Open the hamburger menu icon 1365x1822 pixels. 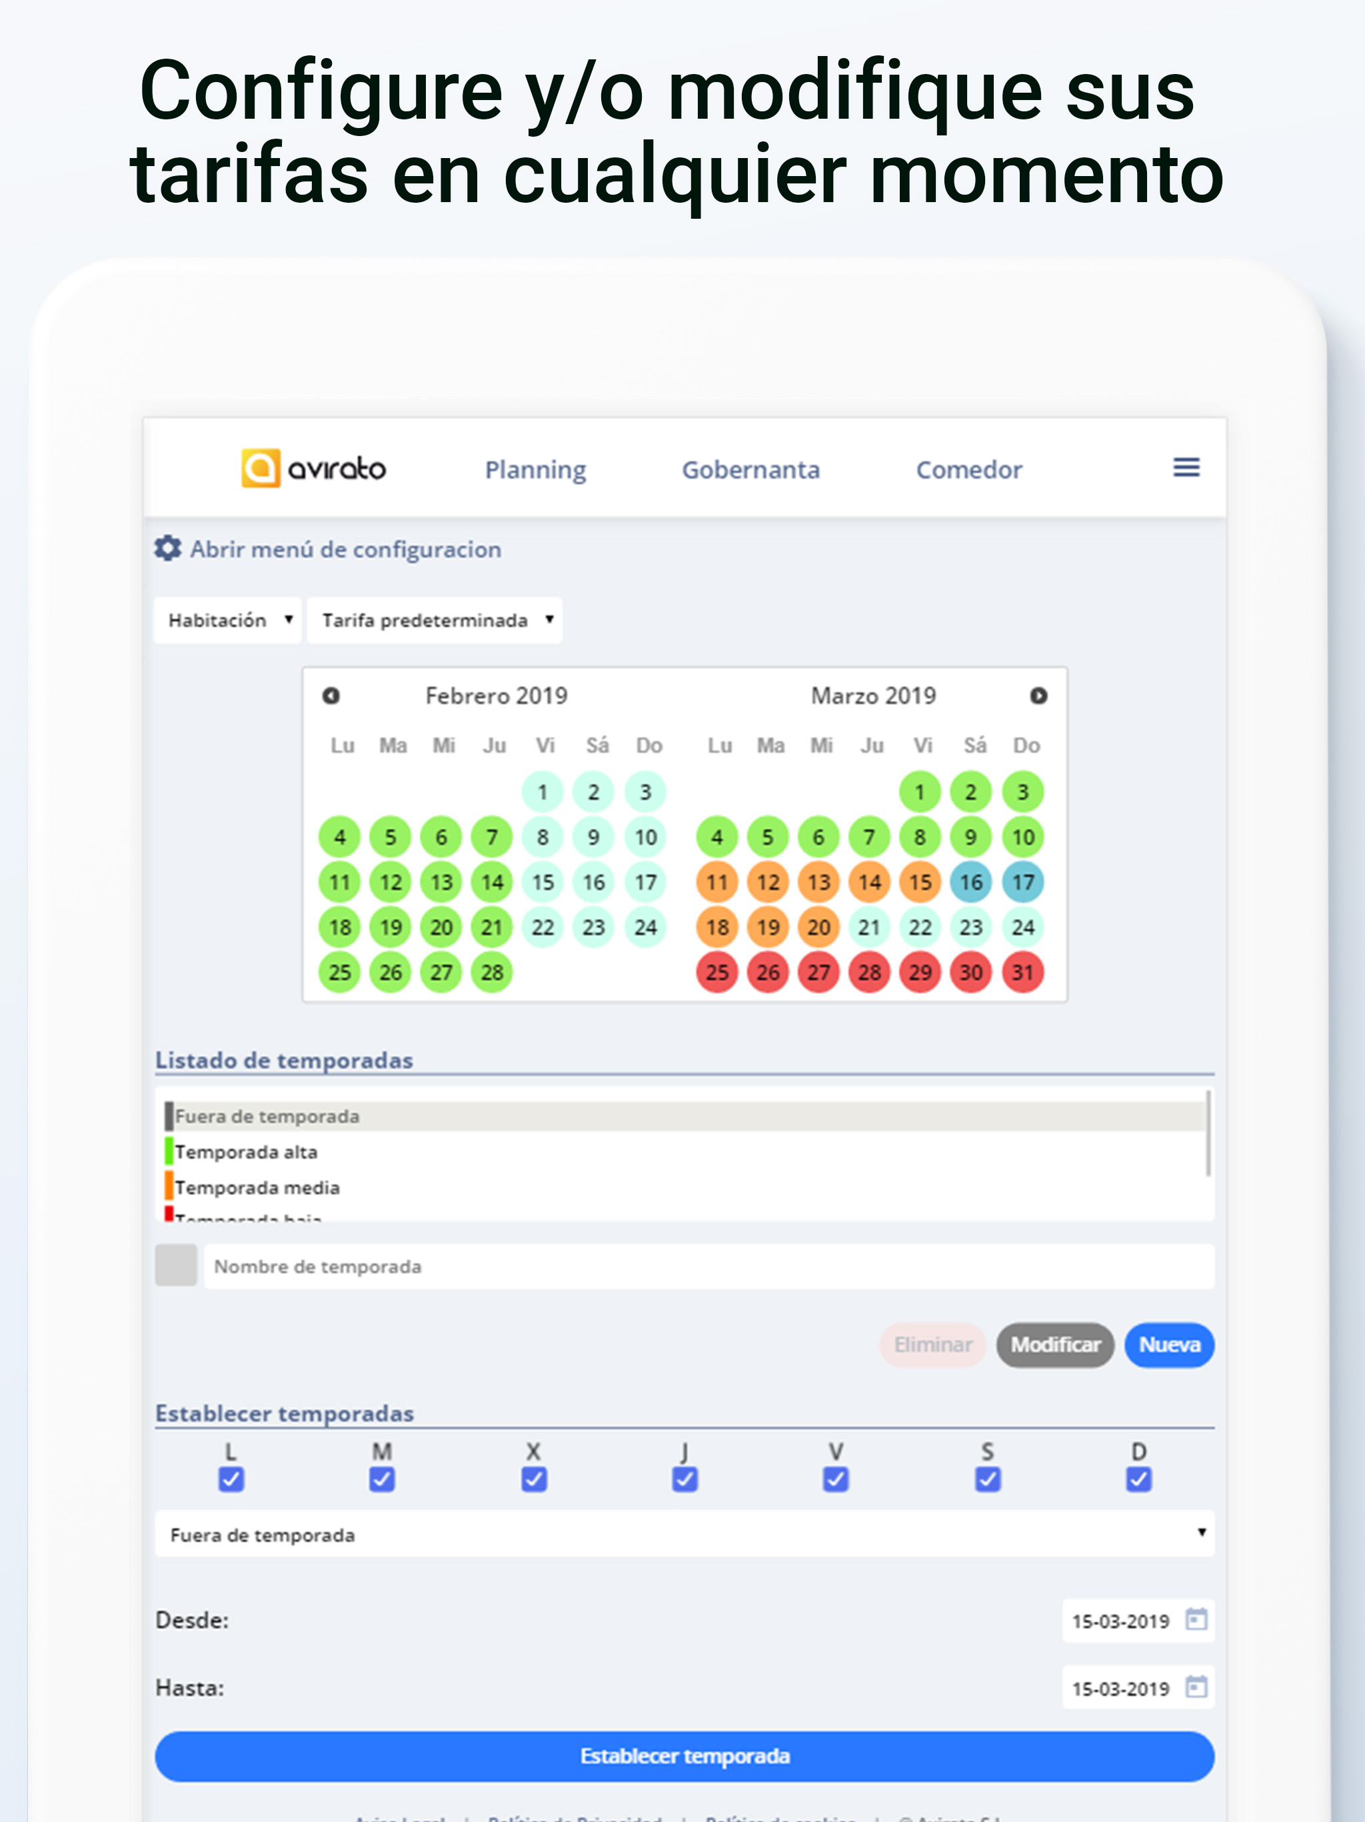coord(1186,468)
